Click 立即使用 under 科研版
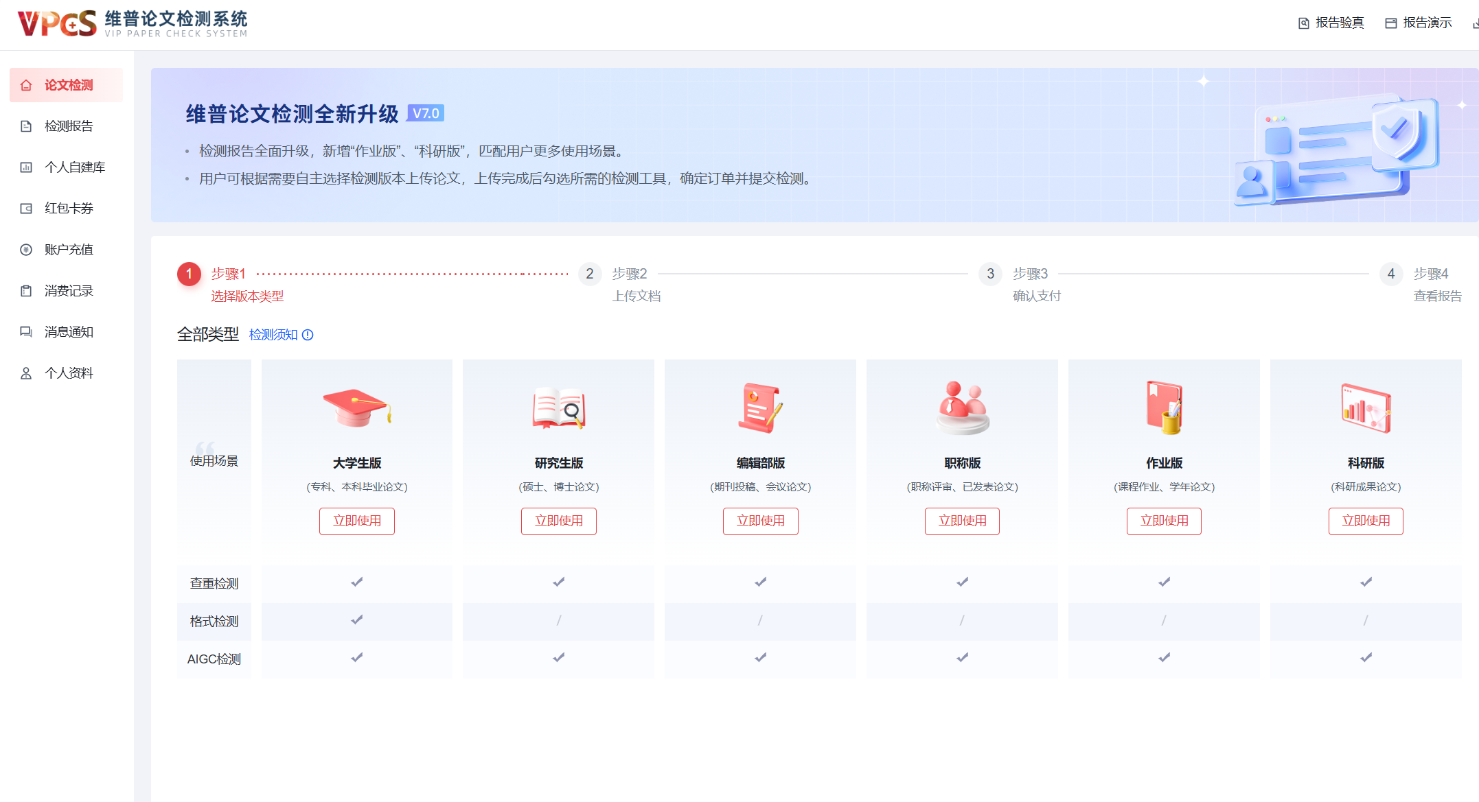The height and width of the screenshot is (802, 1479). 1365,521
